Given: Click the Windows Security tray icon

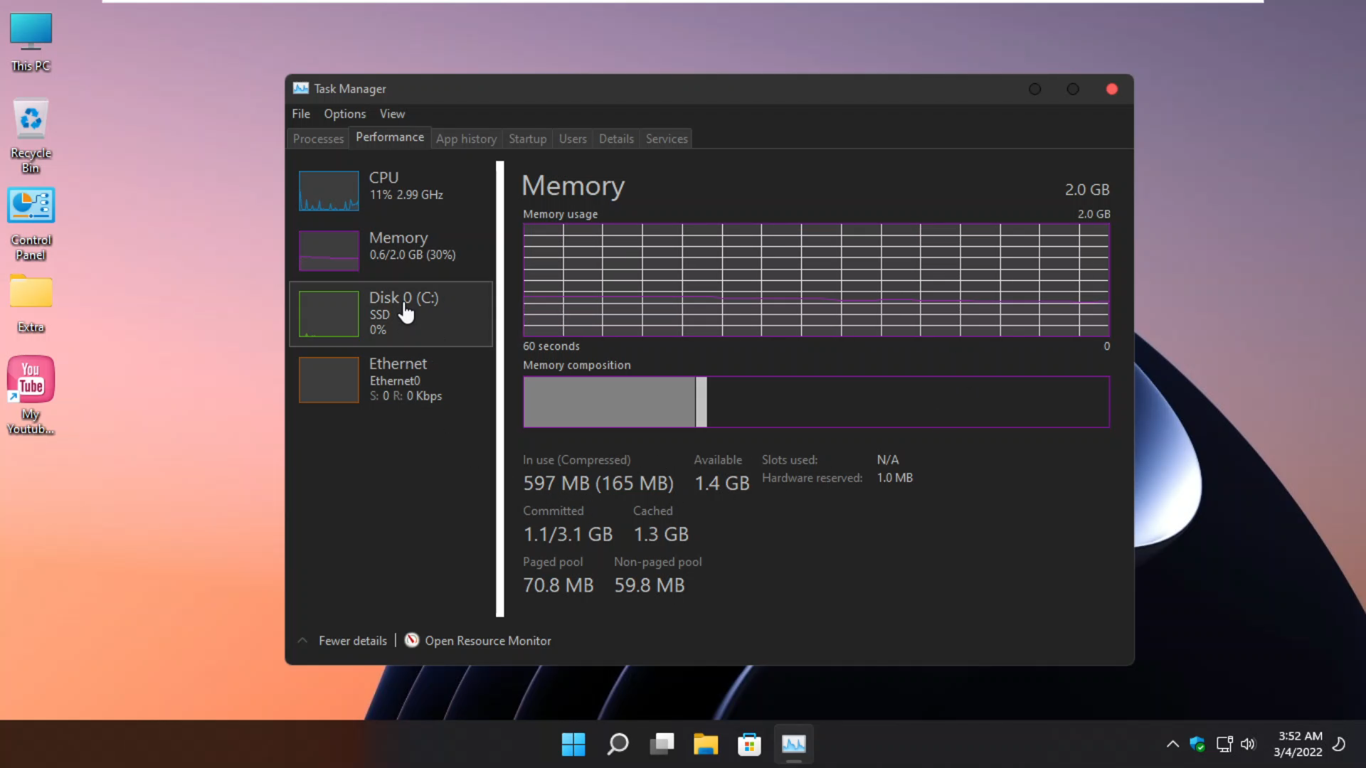Looking at the screenshot, I should click(x=1198, y=745).
